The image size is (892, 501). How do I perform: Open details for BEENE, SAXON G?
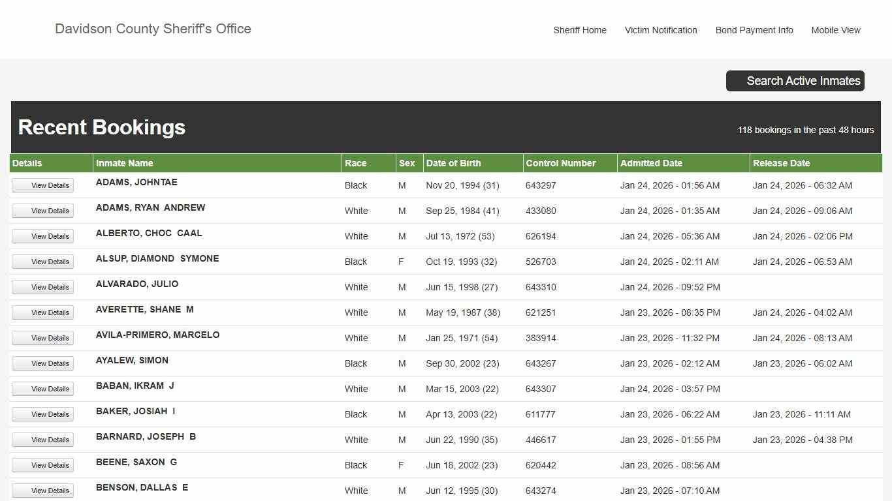tap(43, 465)
